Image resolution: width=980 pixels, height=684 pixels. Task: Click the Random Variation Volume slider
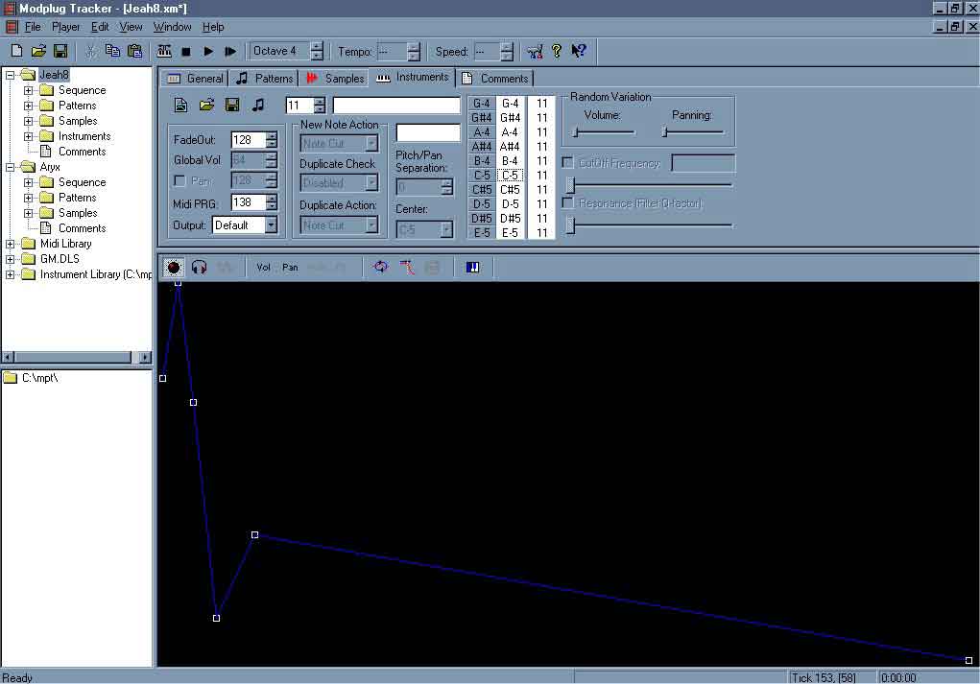pyautogui.click(x=603, y=131)
